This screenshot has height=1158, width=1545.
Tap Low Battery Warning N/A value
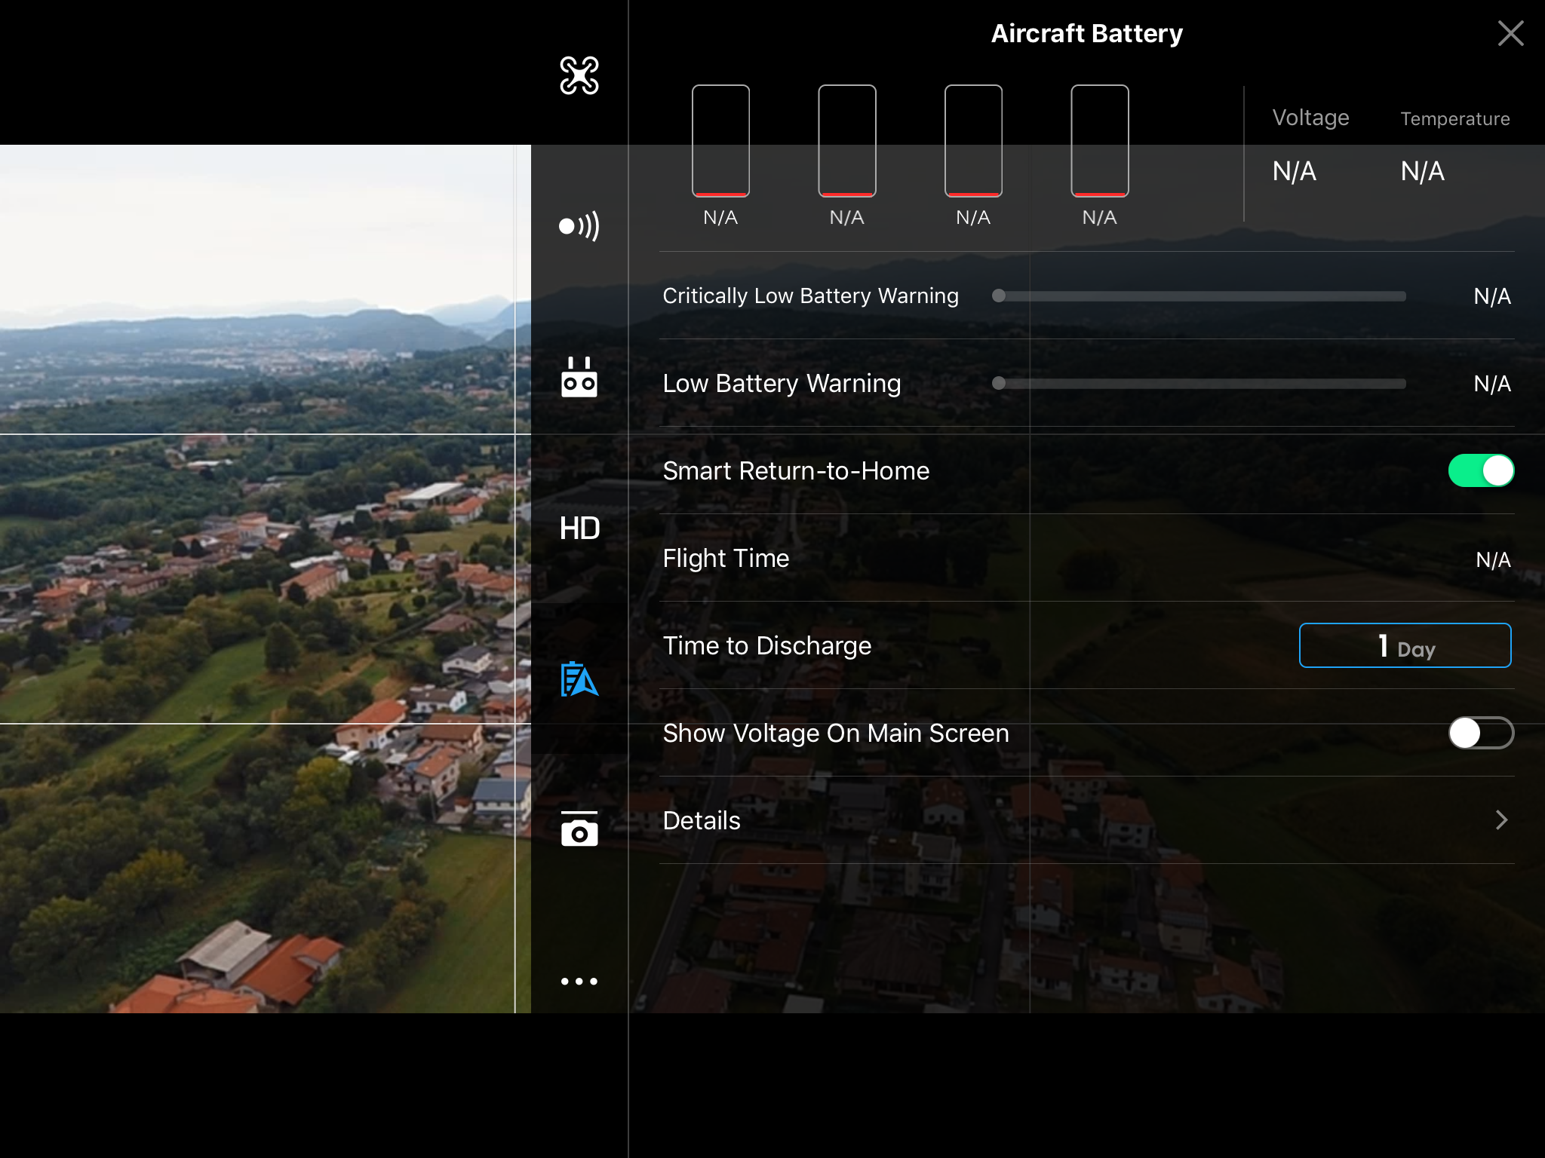point(1492,383)
